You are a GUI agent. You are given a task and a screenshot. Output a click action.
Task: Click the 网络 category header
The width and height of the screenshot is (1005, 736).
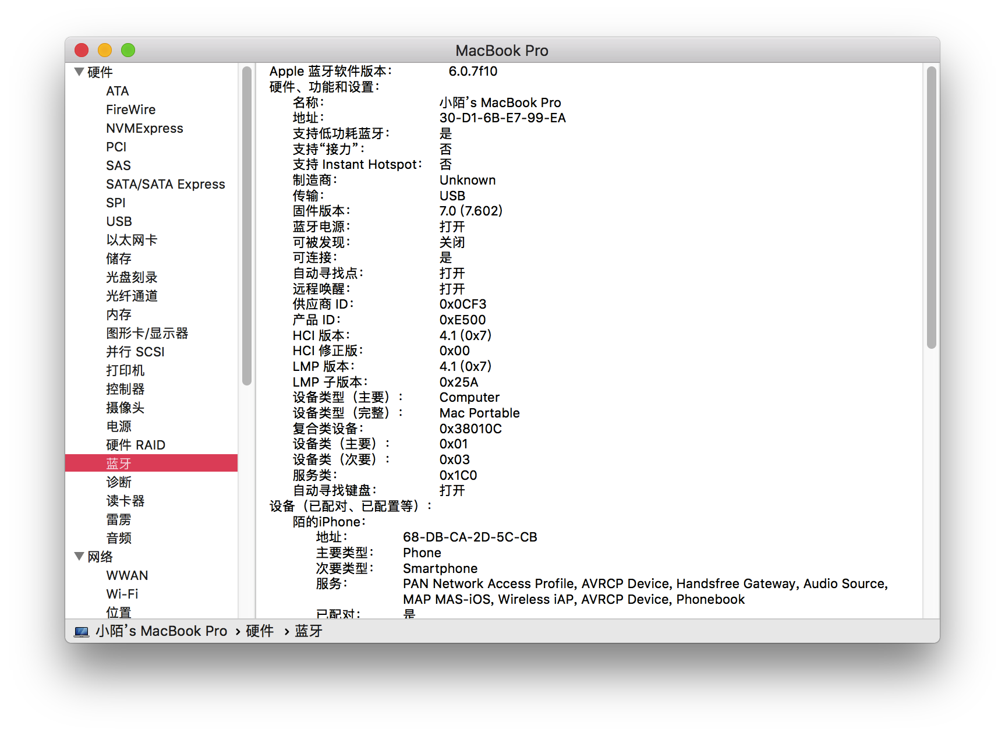(100, 557)
